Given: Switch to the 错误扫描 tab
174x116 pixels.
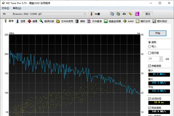Looking at the screenshot, I should [47, 21].
